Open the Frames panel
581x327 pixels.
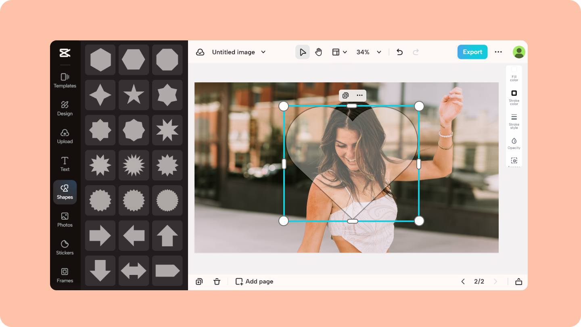(x=65, y=275)
